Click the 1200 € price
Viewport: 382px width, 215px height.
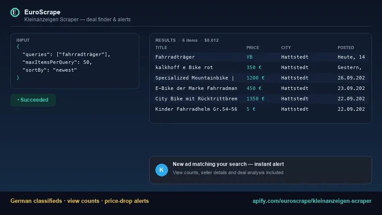click(x=255, y=78)
